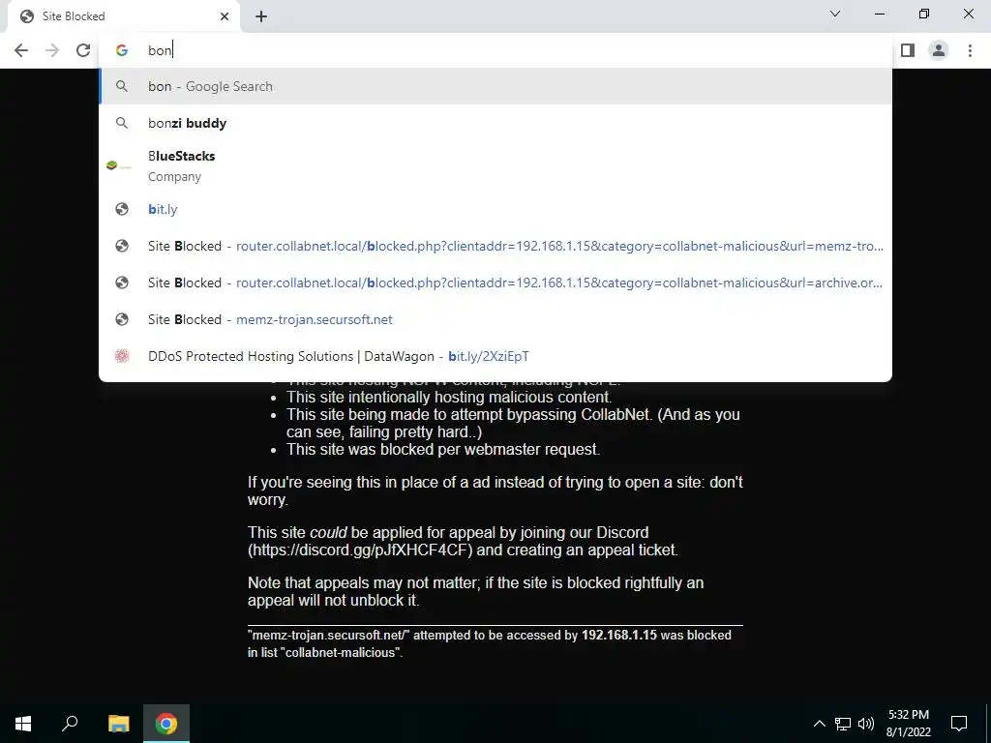
Task: Open the Chrome profile avatar
Action: 939,50
